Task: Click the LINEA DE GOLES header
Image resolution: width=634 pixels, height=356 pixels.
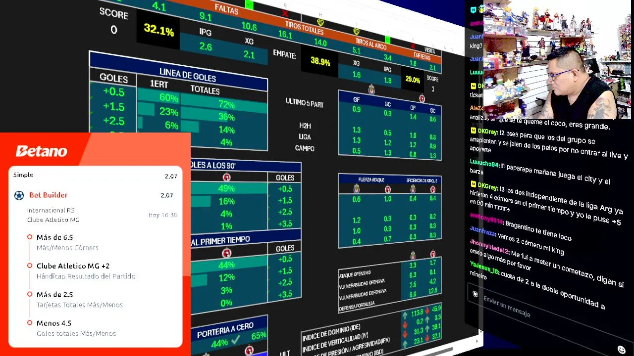Action: pos(187,75)
